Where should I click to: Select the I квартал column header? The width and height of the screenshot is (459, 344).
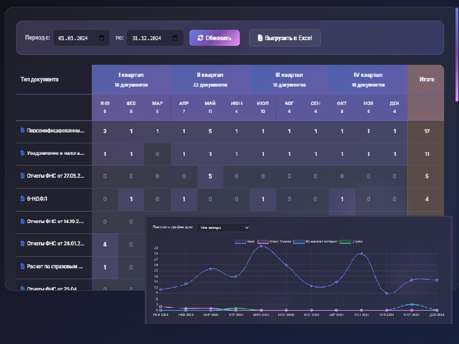[x=131, y=79]
